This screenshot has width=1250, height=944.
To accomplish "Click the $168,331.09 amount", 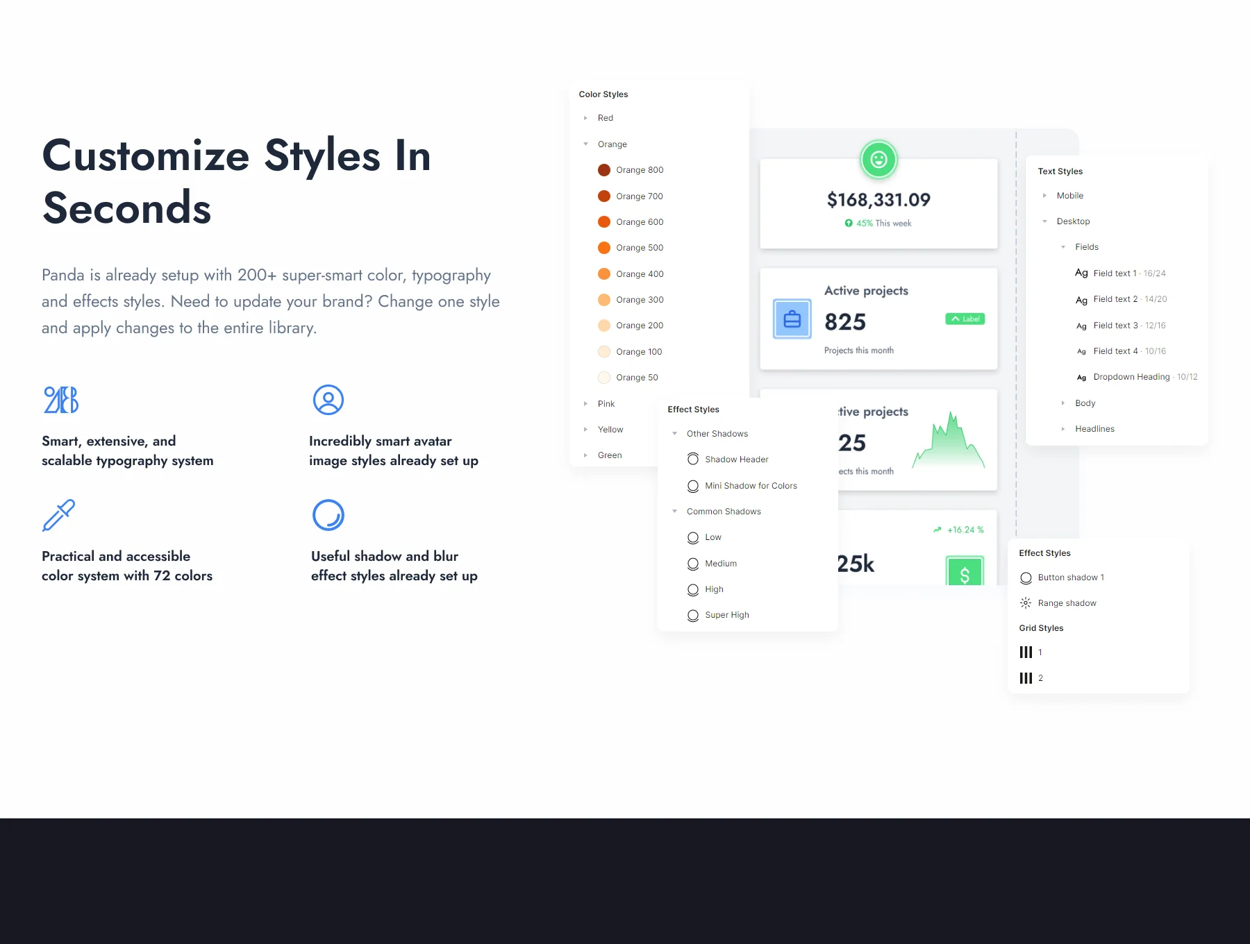I will 878,200.
